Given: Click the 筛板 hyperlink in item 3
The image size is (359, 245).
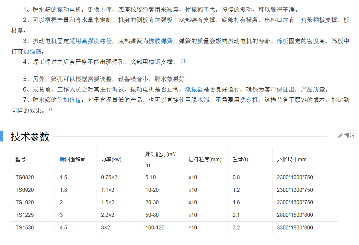Looking at the screenshot, I should (x=282, y=41).
